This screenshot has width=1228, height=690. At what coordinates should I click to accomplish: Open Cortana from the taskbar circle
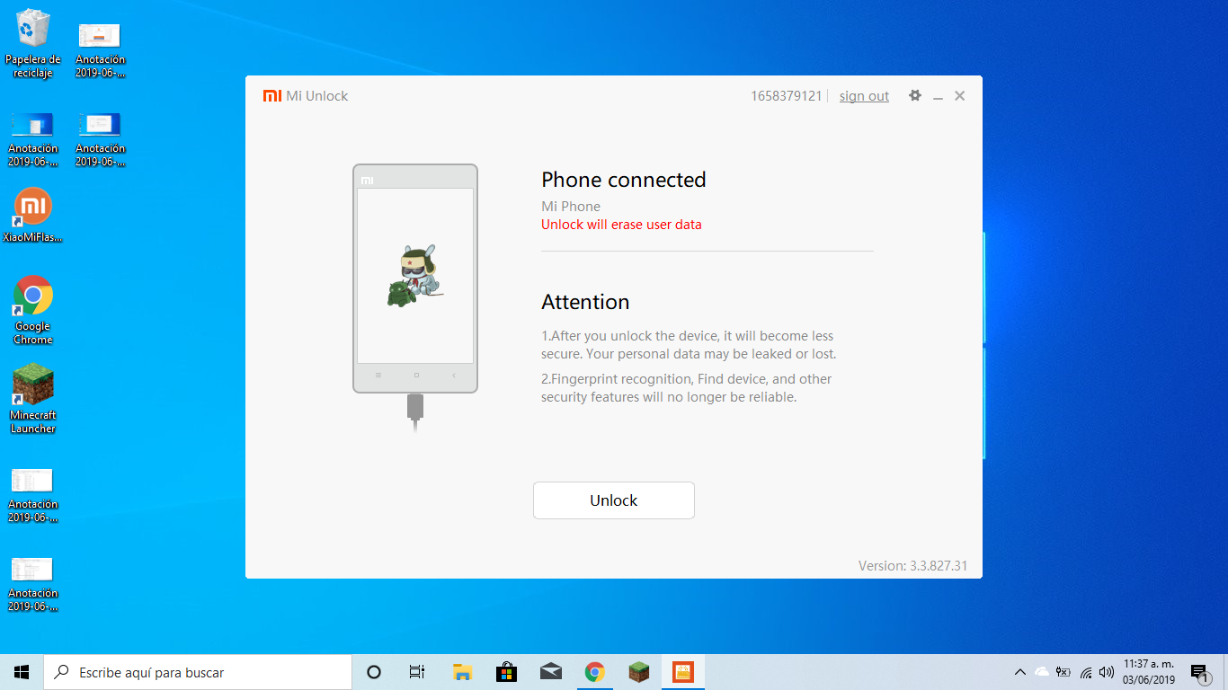pos(374,672)
